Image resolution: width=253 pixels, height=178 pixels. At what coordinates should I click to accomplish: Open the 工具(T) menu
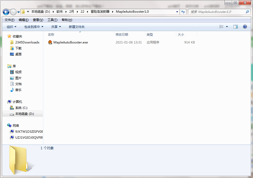coord(52,20)
